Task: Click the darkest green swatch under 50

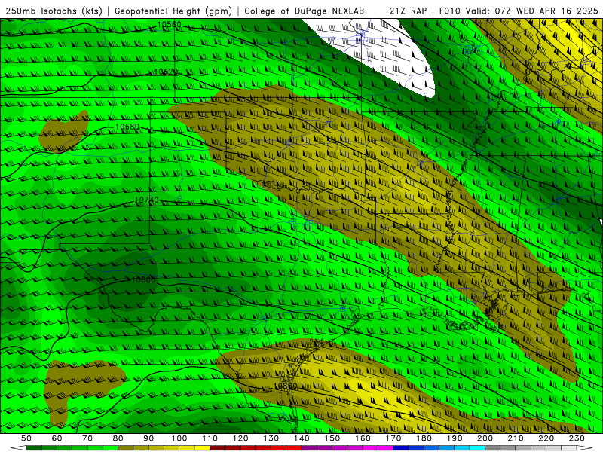Action: tap(34, 447)
